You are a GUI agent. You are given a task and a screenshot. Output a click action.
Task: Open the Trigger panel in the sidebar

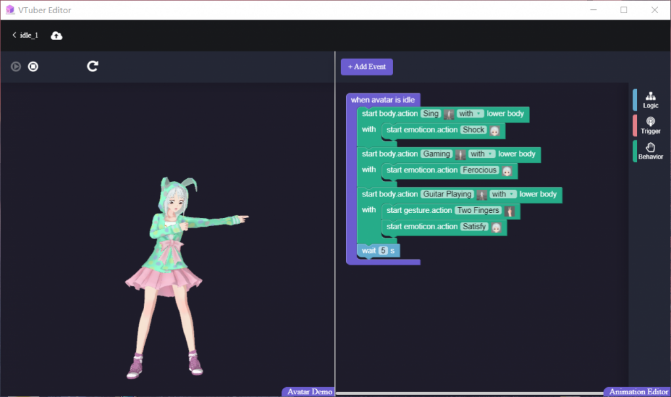pyautogui.click(x=650, y=125)
